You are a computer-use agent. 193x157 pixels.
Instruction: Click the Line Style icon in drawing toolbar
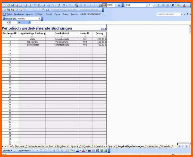pyautogui.click(x=89, y=151)
